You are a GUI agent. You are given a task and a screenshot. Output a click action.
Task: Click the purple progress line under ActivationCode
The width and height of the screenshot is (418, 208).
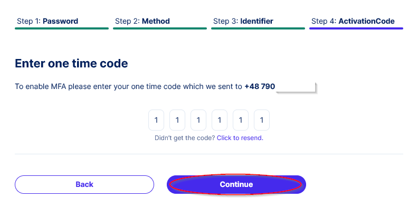pyautogui.click(x=356, y=28)
